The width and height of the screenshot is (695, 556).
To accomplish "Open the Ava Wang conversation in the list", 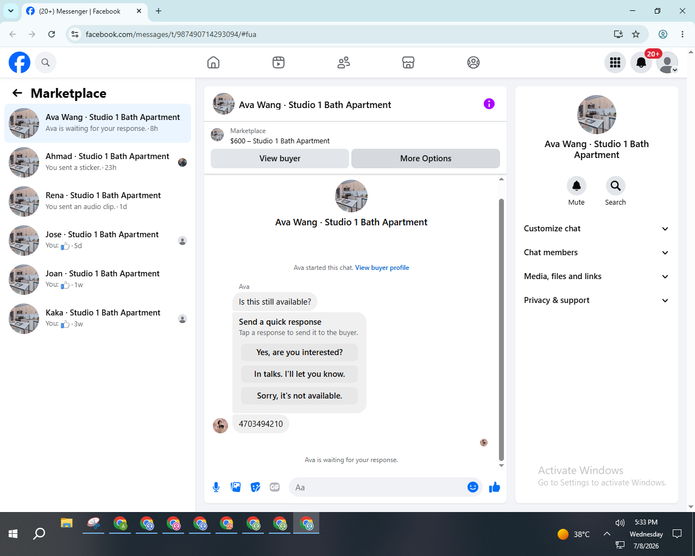I will pos(98,123).
